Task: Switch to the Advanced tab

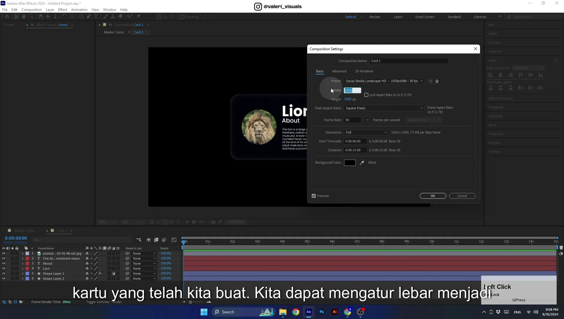Action: (339, 71)
